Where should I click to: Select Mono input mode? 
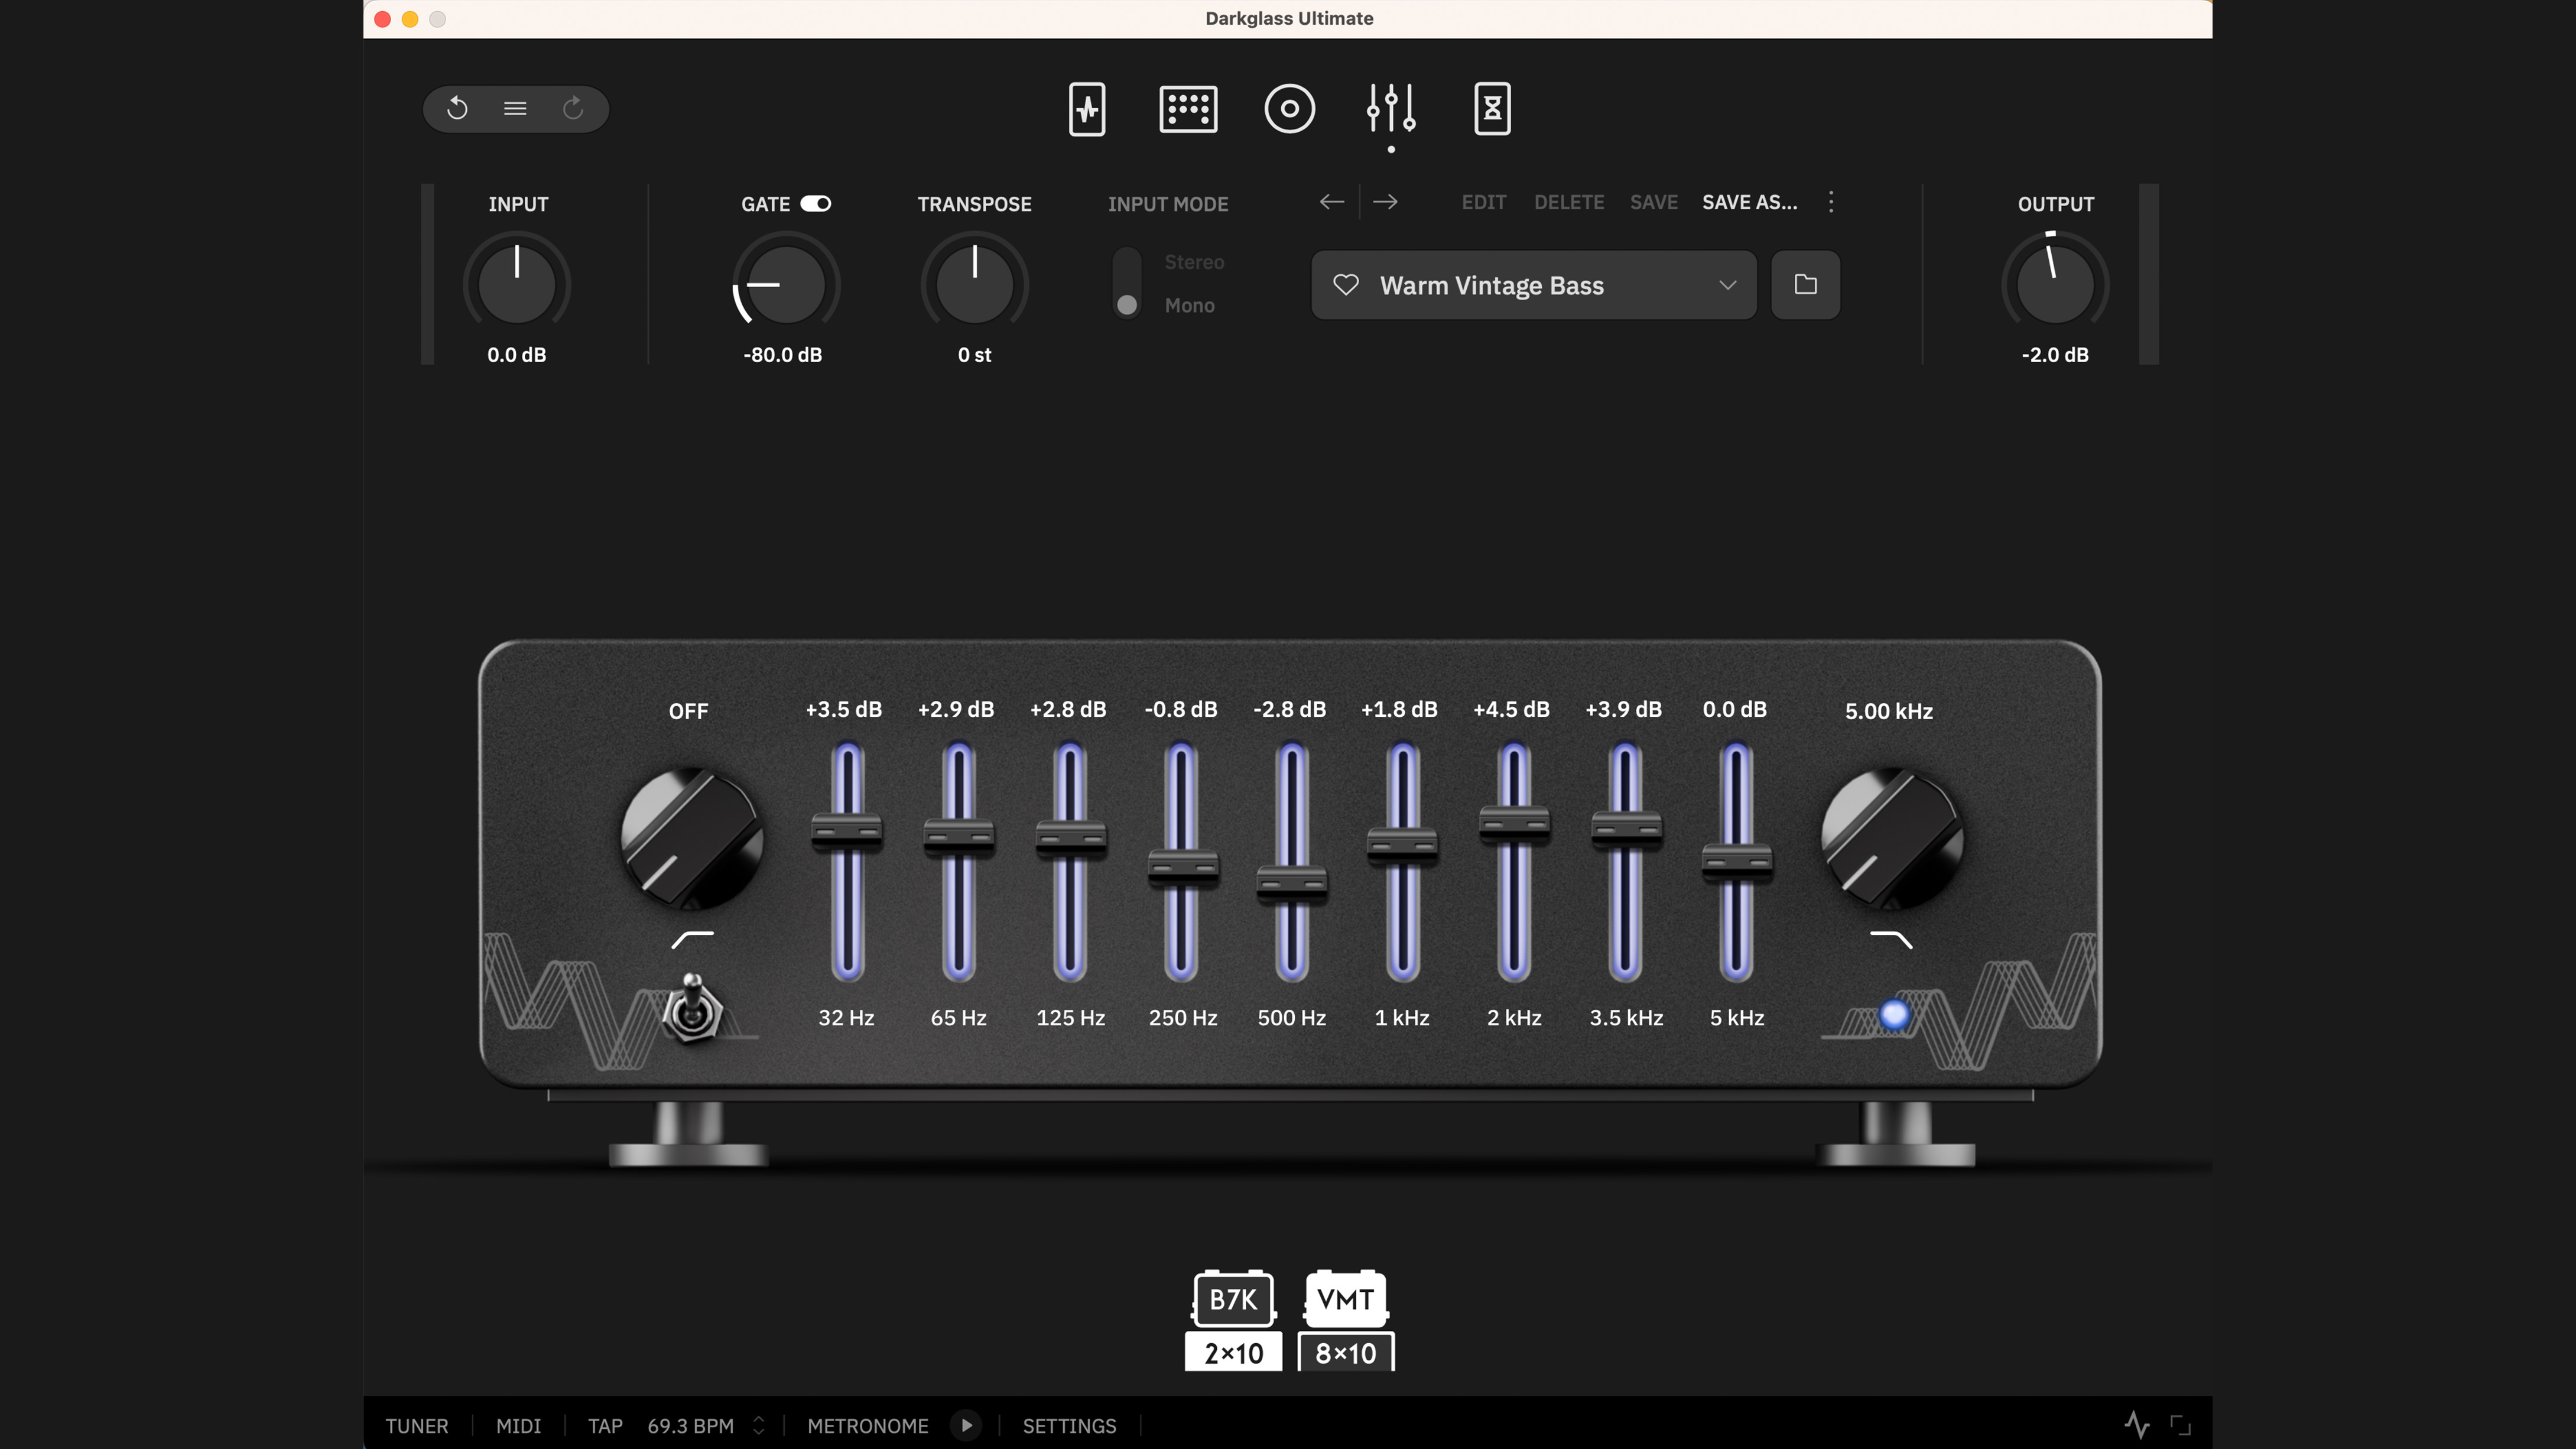(1189, 306)
